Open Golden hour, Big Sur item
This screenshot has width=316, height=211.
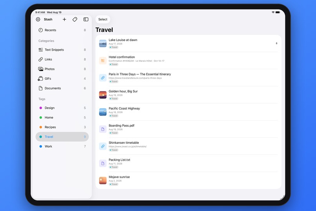click(x=189, y=95)
